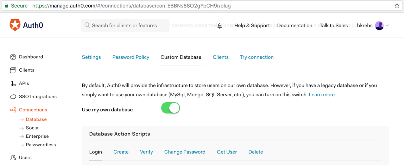Viewport: 404px width, 165px height.
Task: Switch to the Password Policy tab
Action: click(x=131, y=57)
